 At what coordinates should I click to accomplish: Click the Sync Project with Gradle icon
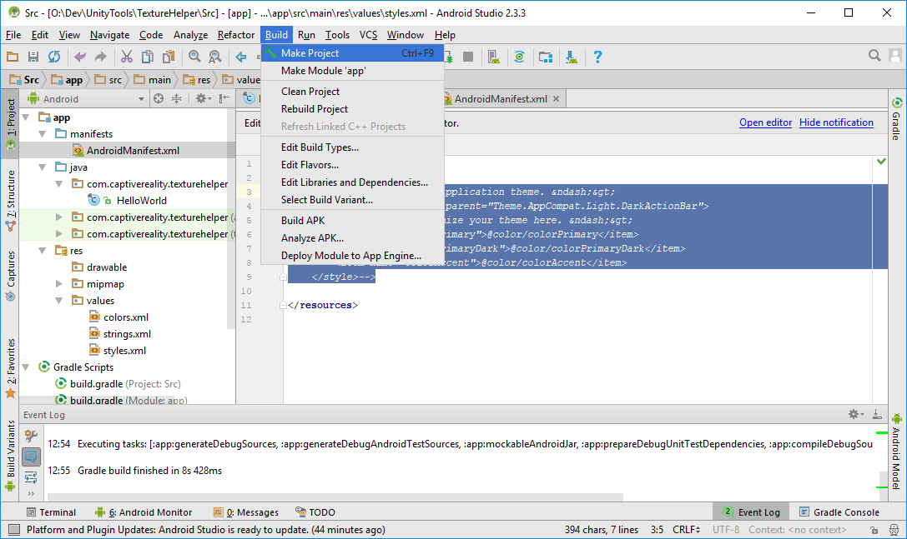pyautogui.click(x=520, y=57)
